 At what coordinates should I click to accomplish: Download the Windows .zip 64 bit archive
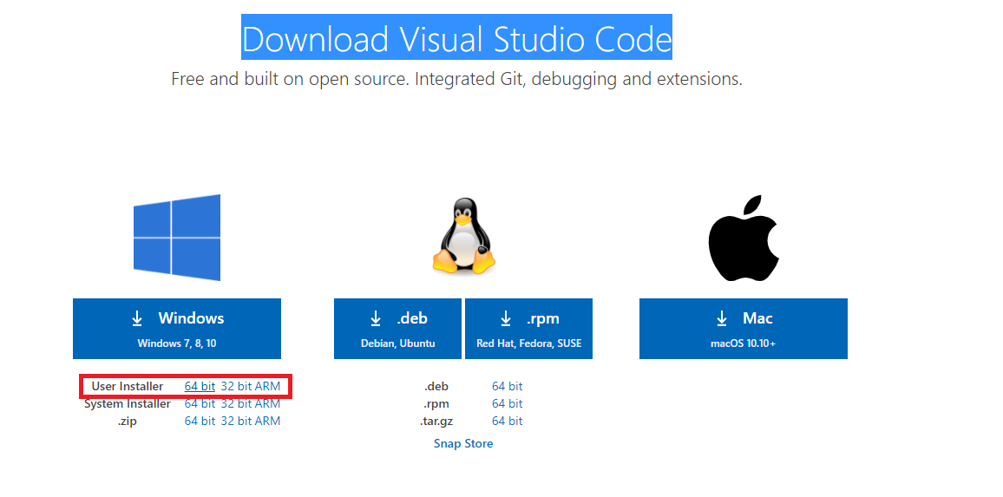click(x=200, y=421)
